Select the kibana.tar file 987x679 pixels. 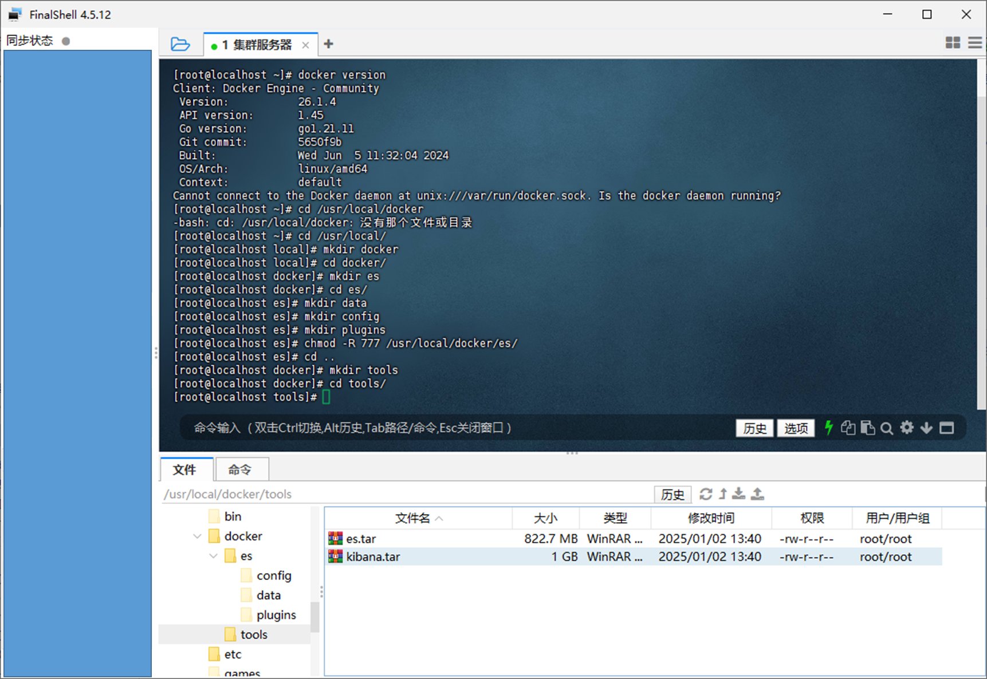pyautogui.click(x=634, y=556)
